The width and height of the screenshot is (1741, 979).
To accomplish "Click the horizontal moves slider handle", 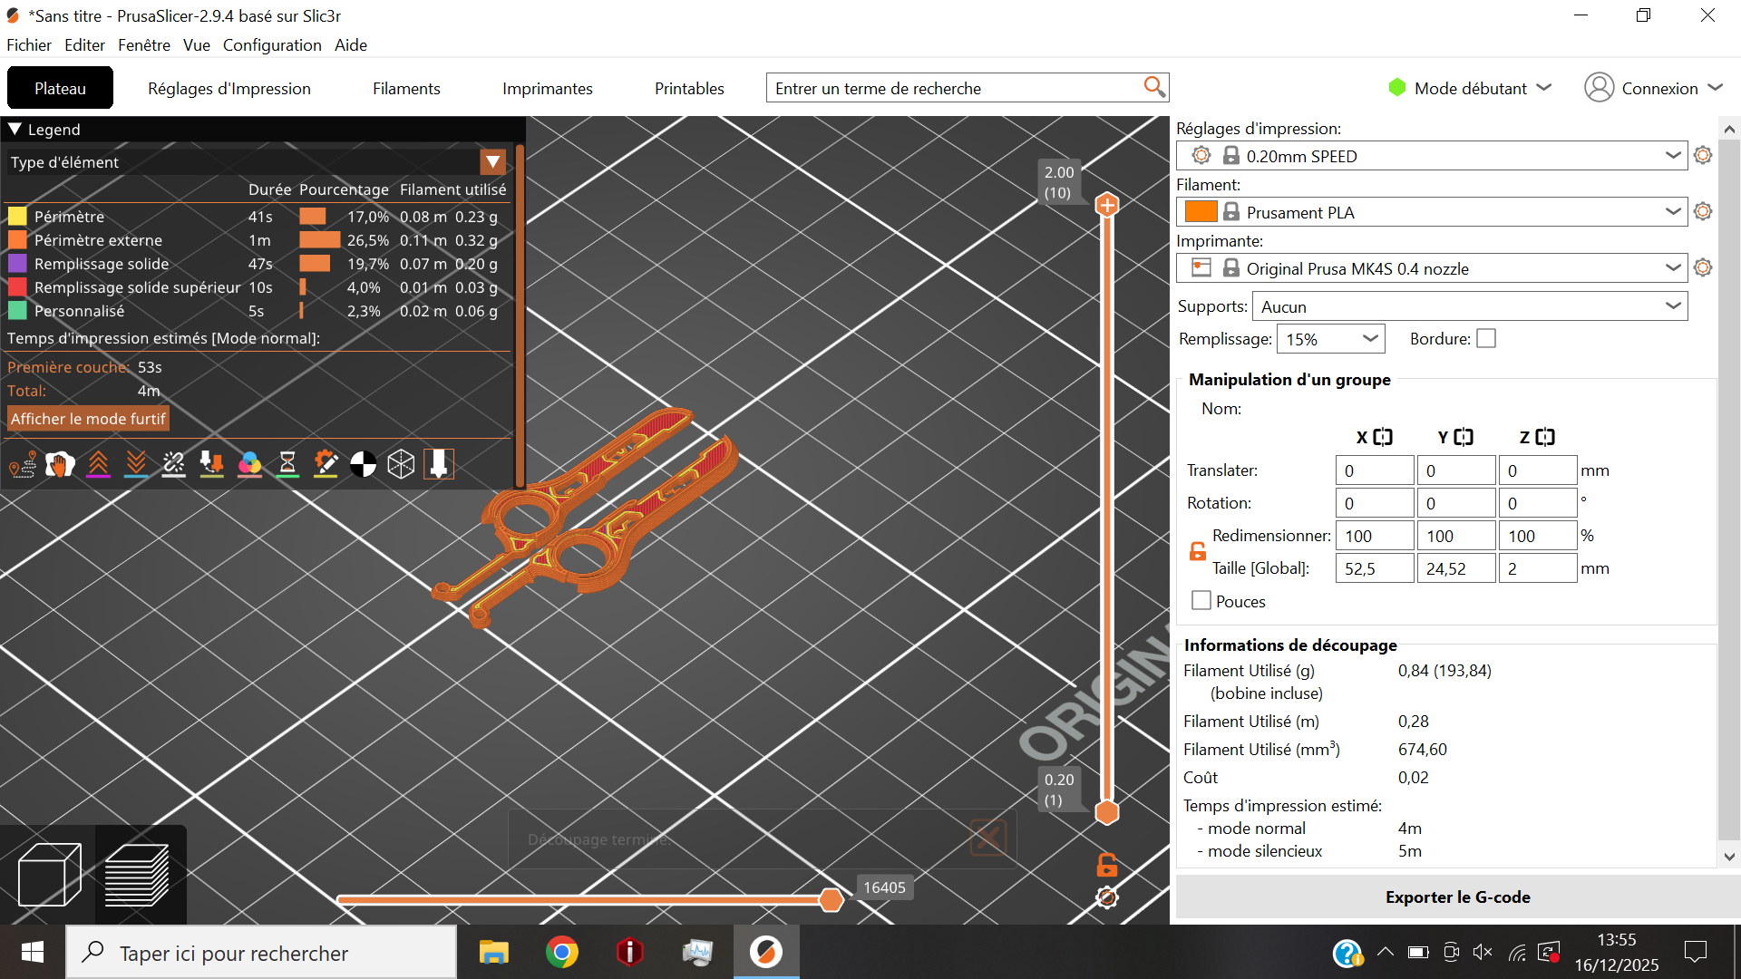I will pos(831,899).
